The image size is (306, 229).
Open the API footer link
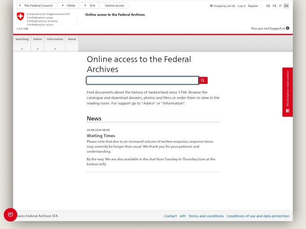click(x=183, y=216)
